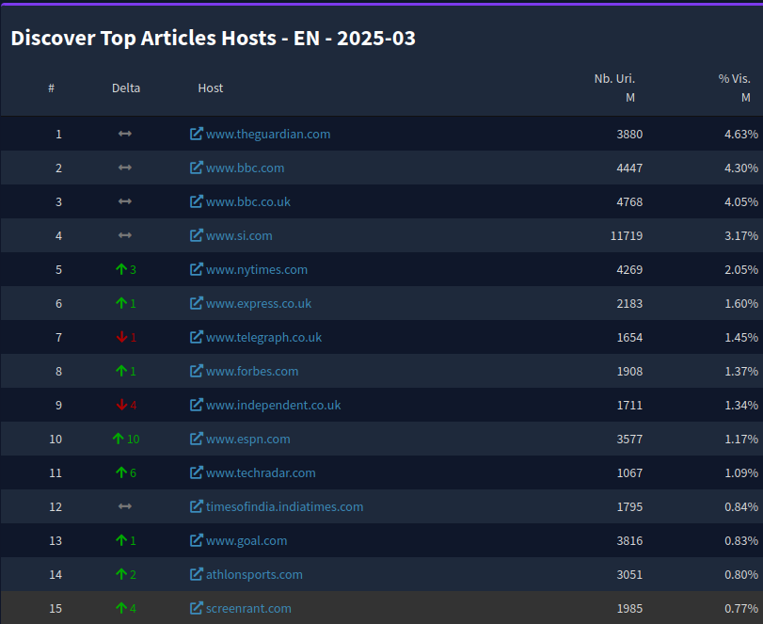Open external link icon for www.si.com
763x624 pixels.
(196, 235)
